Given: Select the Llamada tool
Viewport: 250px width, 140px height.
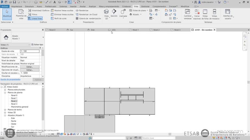Looking at the screenshot, I should (x=123, y=14).
